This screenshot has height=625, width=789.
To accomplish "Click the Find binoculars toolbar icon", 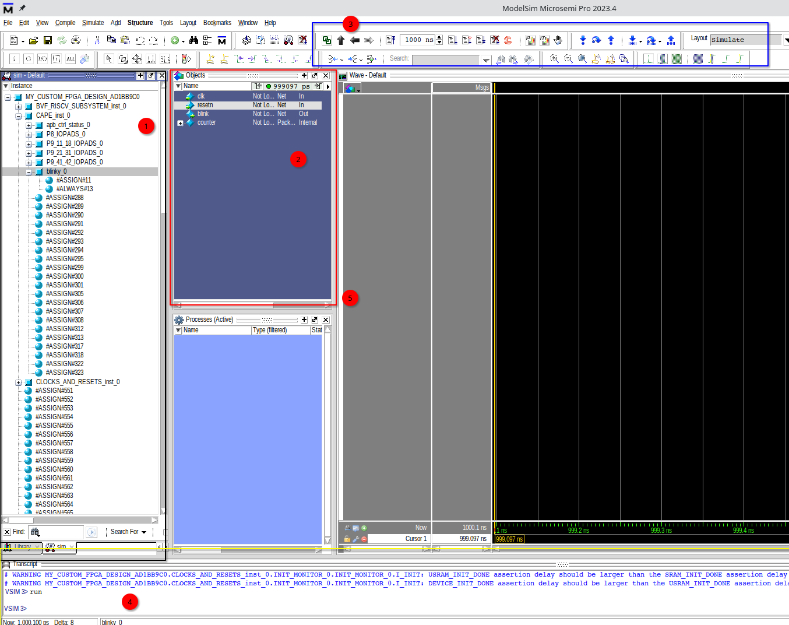I will [193, 40].
